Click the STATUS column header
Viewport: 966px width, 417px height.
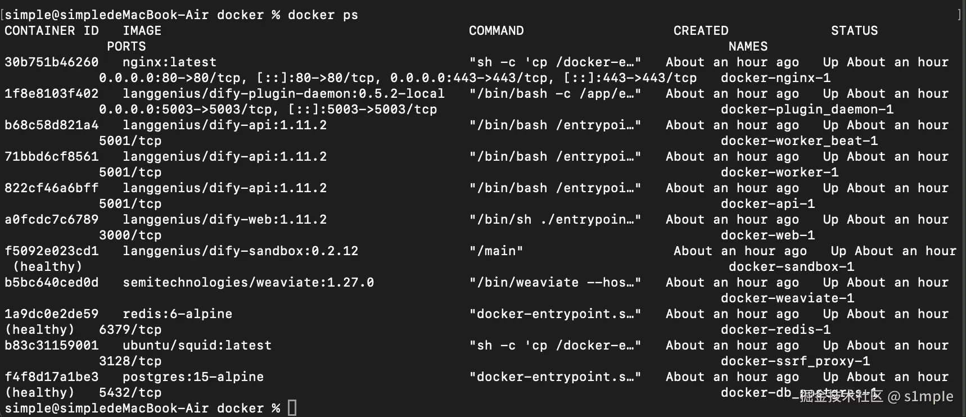854,31
